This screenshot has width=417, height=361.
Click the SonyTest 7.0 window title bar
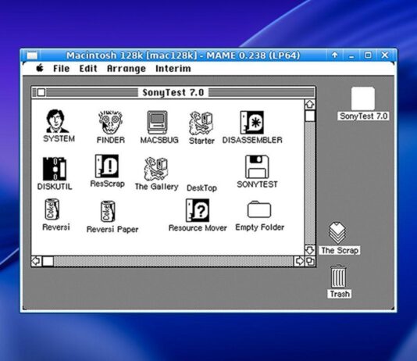coord(173,92)
